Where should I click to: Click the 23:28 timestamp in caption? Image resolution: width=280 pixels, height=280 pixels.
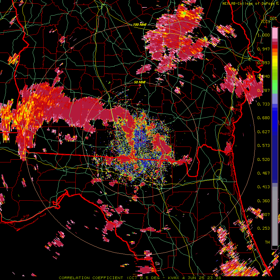pos(215,278)
